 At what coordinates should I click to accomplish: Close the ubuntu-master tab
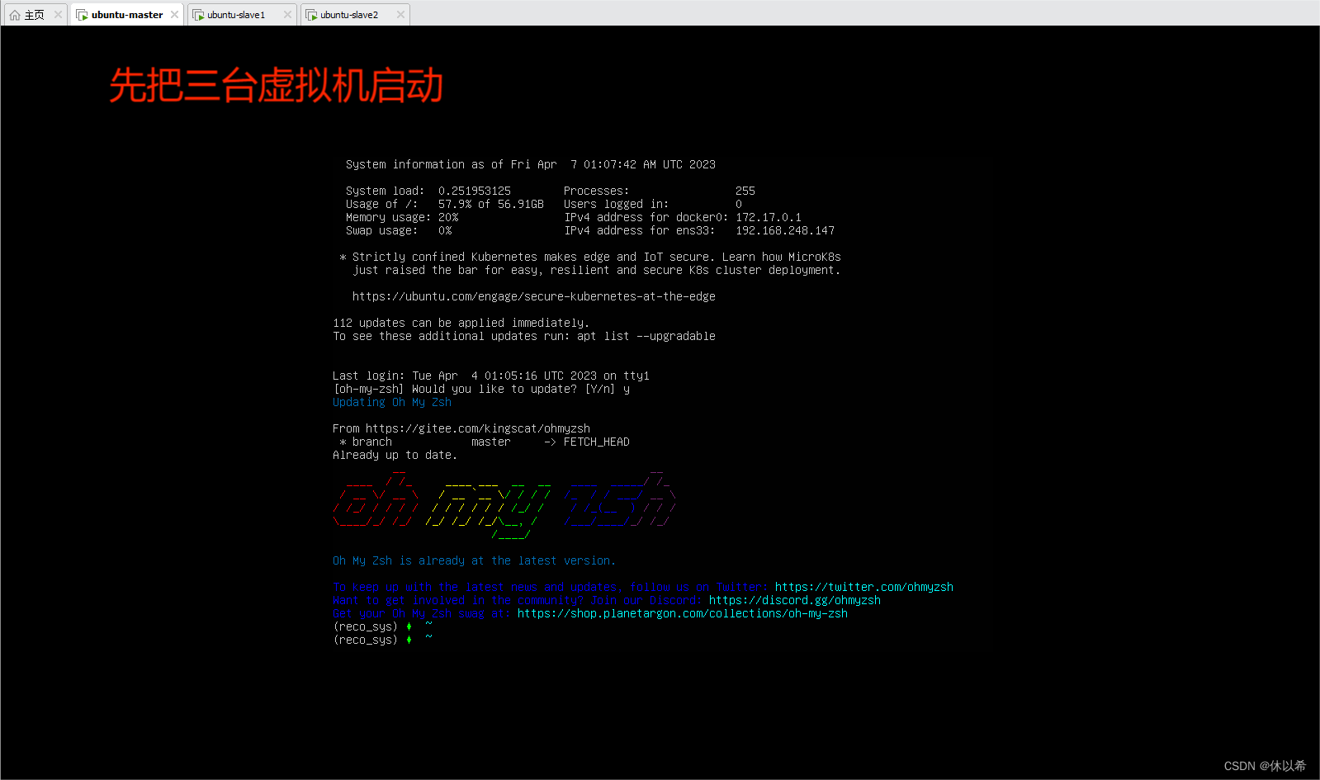pyautogui.click(x=174, y=15)
